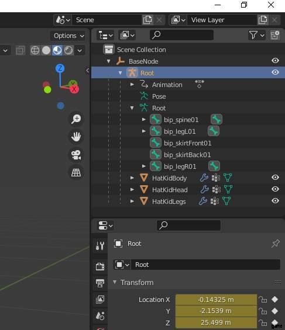Open the Options dropdown

(68, 36)
